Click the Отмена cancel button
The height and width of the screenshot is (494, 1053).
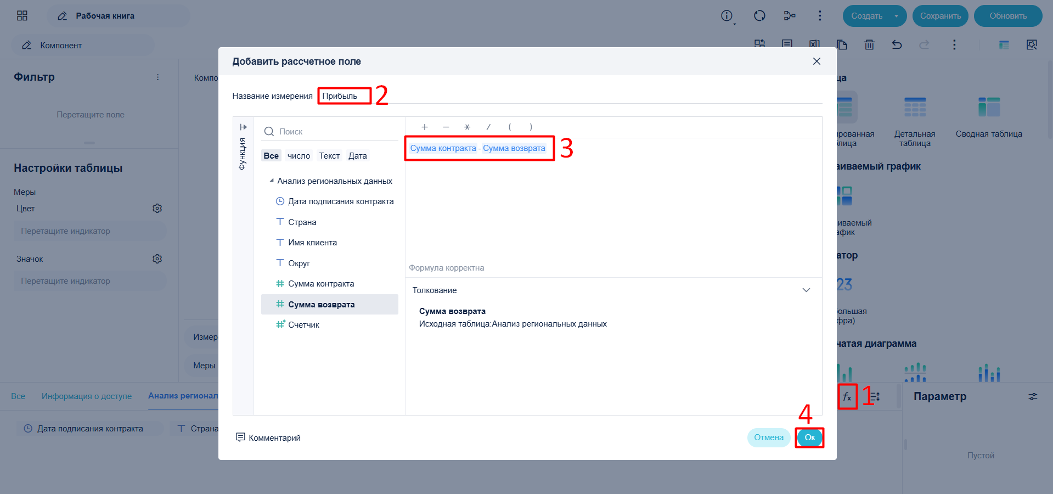coord(768,437)
